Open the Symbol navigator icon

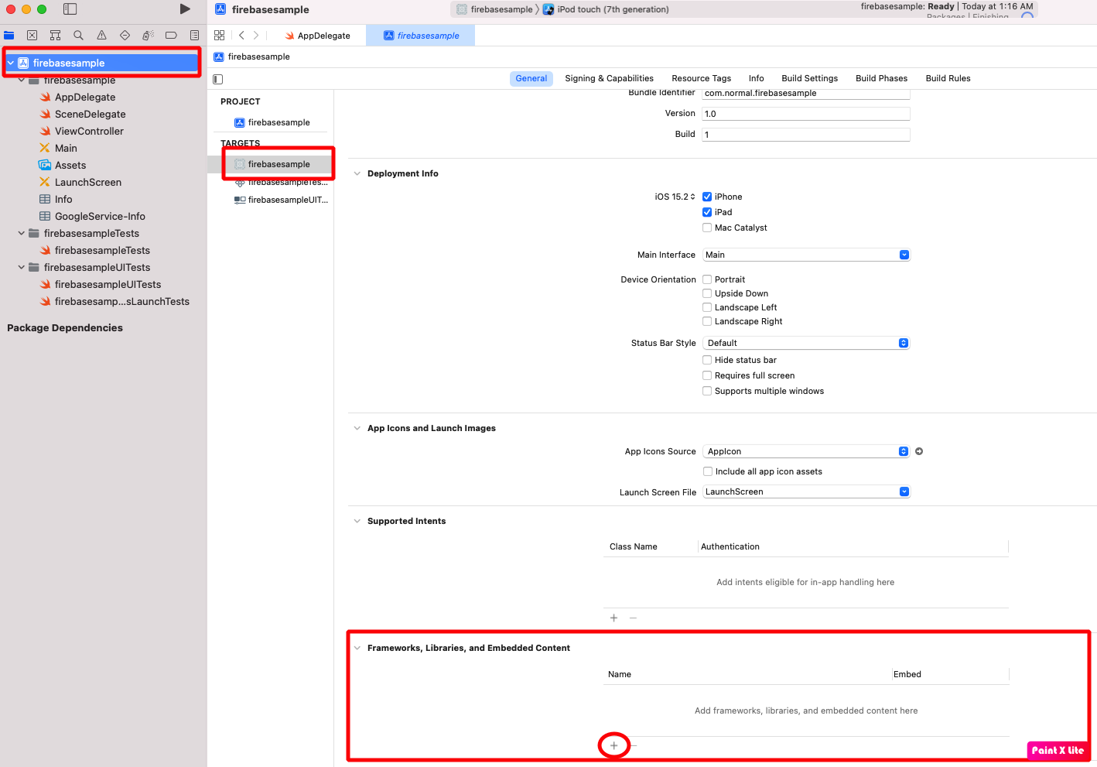tap(55, 36)
